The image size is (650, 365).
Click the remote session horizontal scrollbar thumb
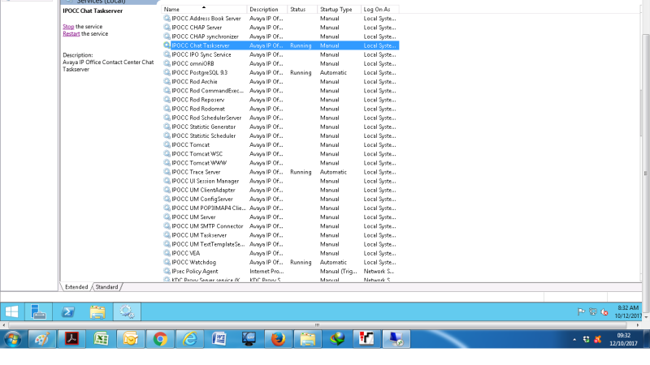318,325
